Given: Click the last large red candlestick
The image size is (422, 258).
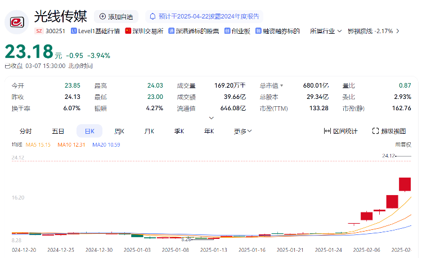Looking at the screenshot, I should 405,184.
